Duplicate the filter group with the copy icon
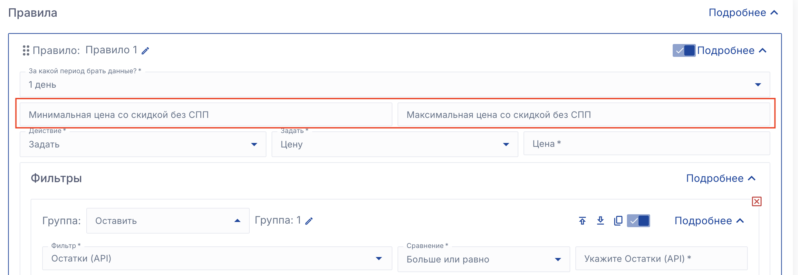The image size is (798, 275). (x=618, y=221)
